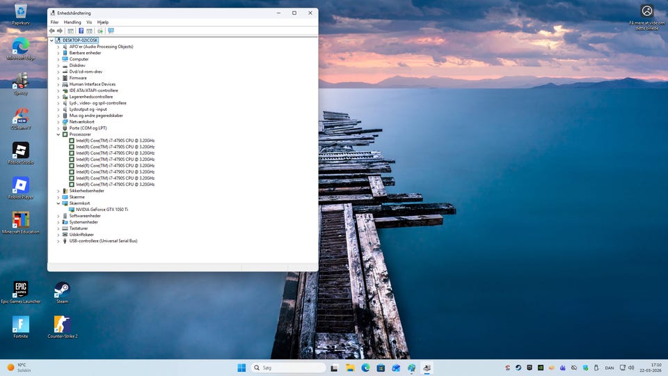Select Porte (COM og LPT) row
This screenshot has height=376, width=668.
click(x=88, y=128)
